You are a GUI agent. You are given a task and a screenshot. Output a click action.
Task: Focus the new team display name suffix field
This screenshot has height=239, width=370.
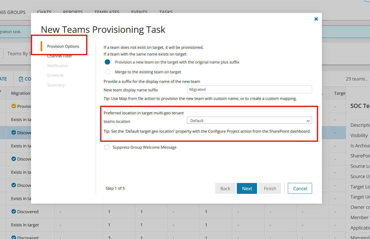coord(249,89)
